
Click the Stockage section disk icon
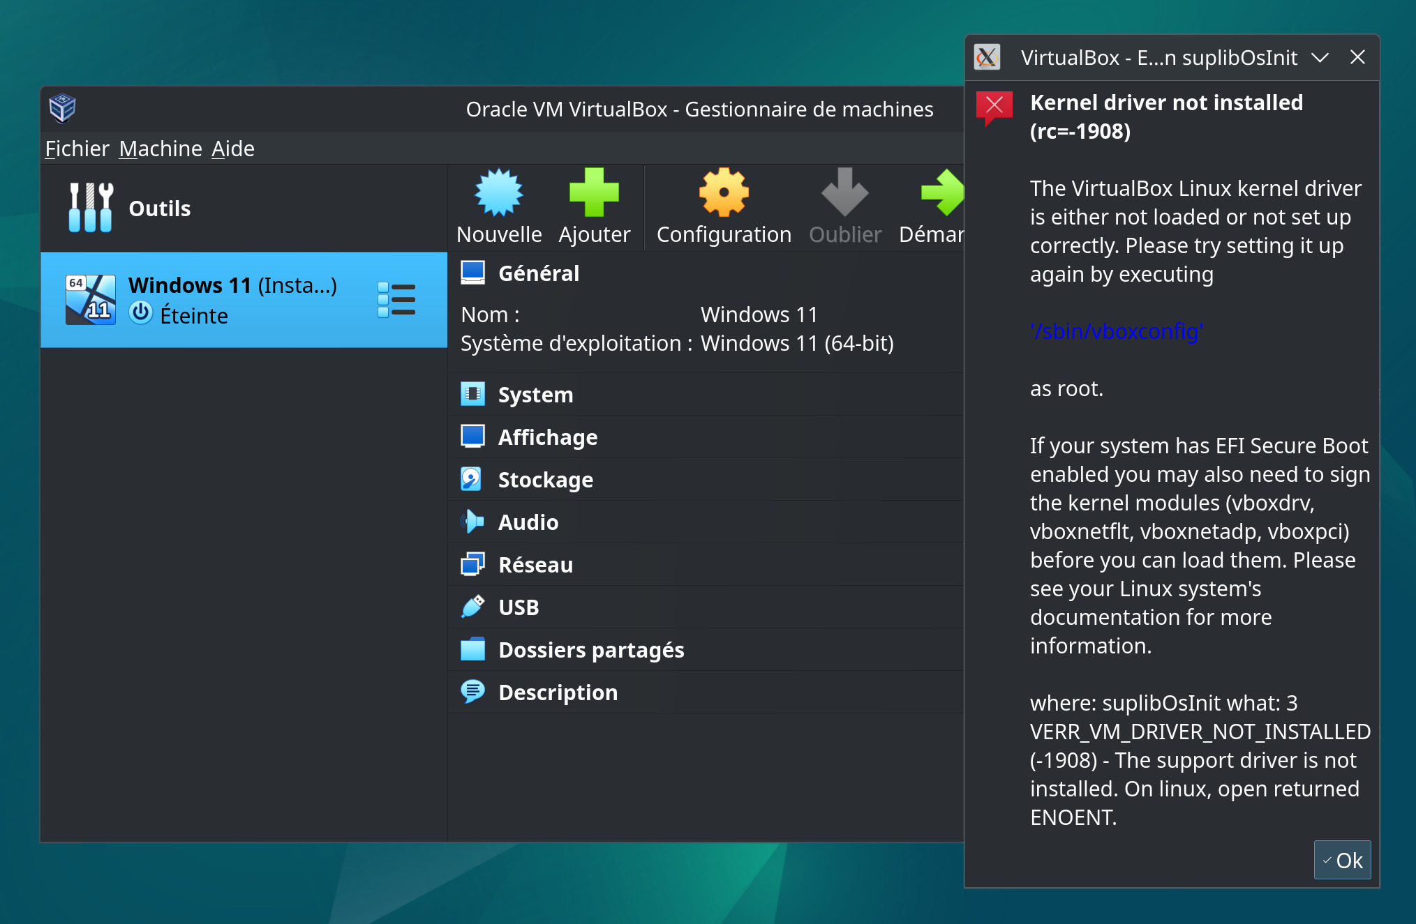(x=472, y=479)
